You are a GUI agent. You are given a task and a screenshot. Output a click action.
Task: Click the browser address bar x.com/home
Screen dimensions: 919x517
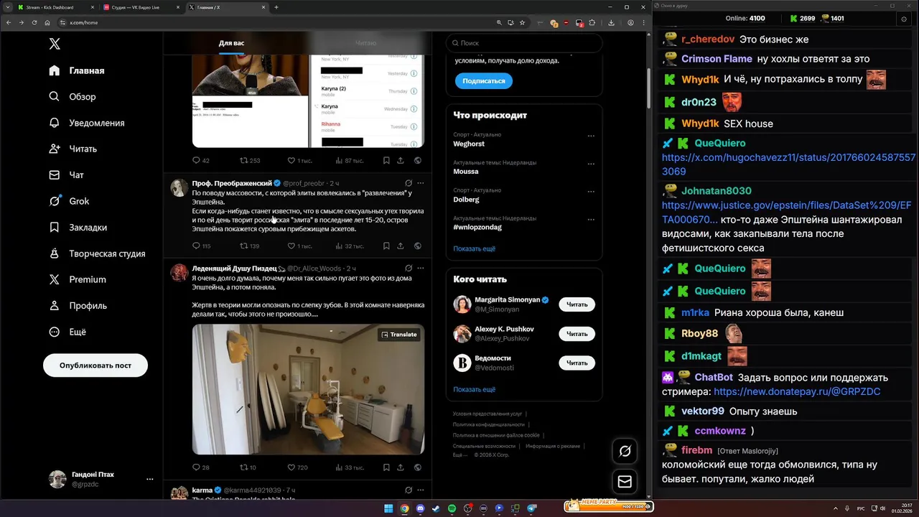tap(276, 22)
